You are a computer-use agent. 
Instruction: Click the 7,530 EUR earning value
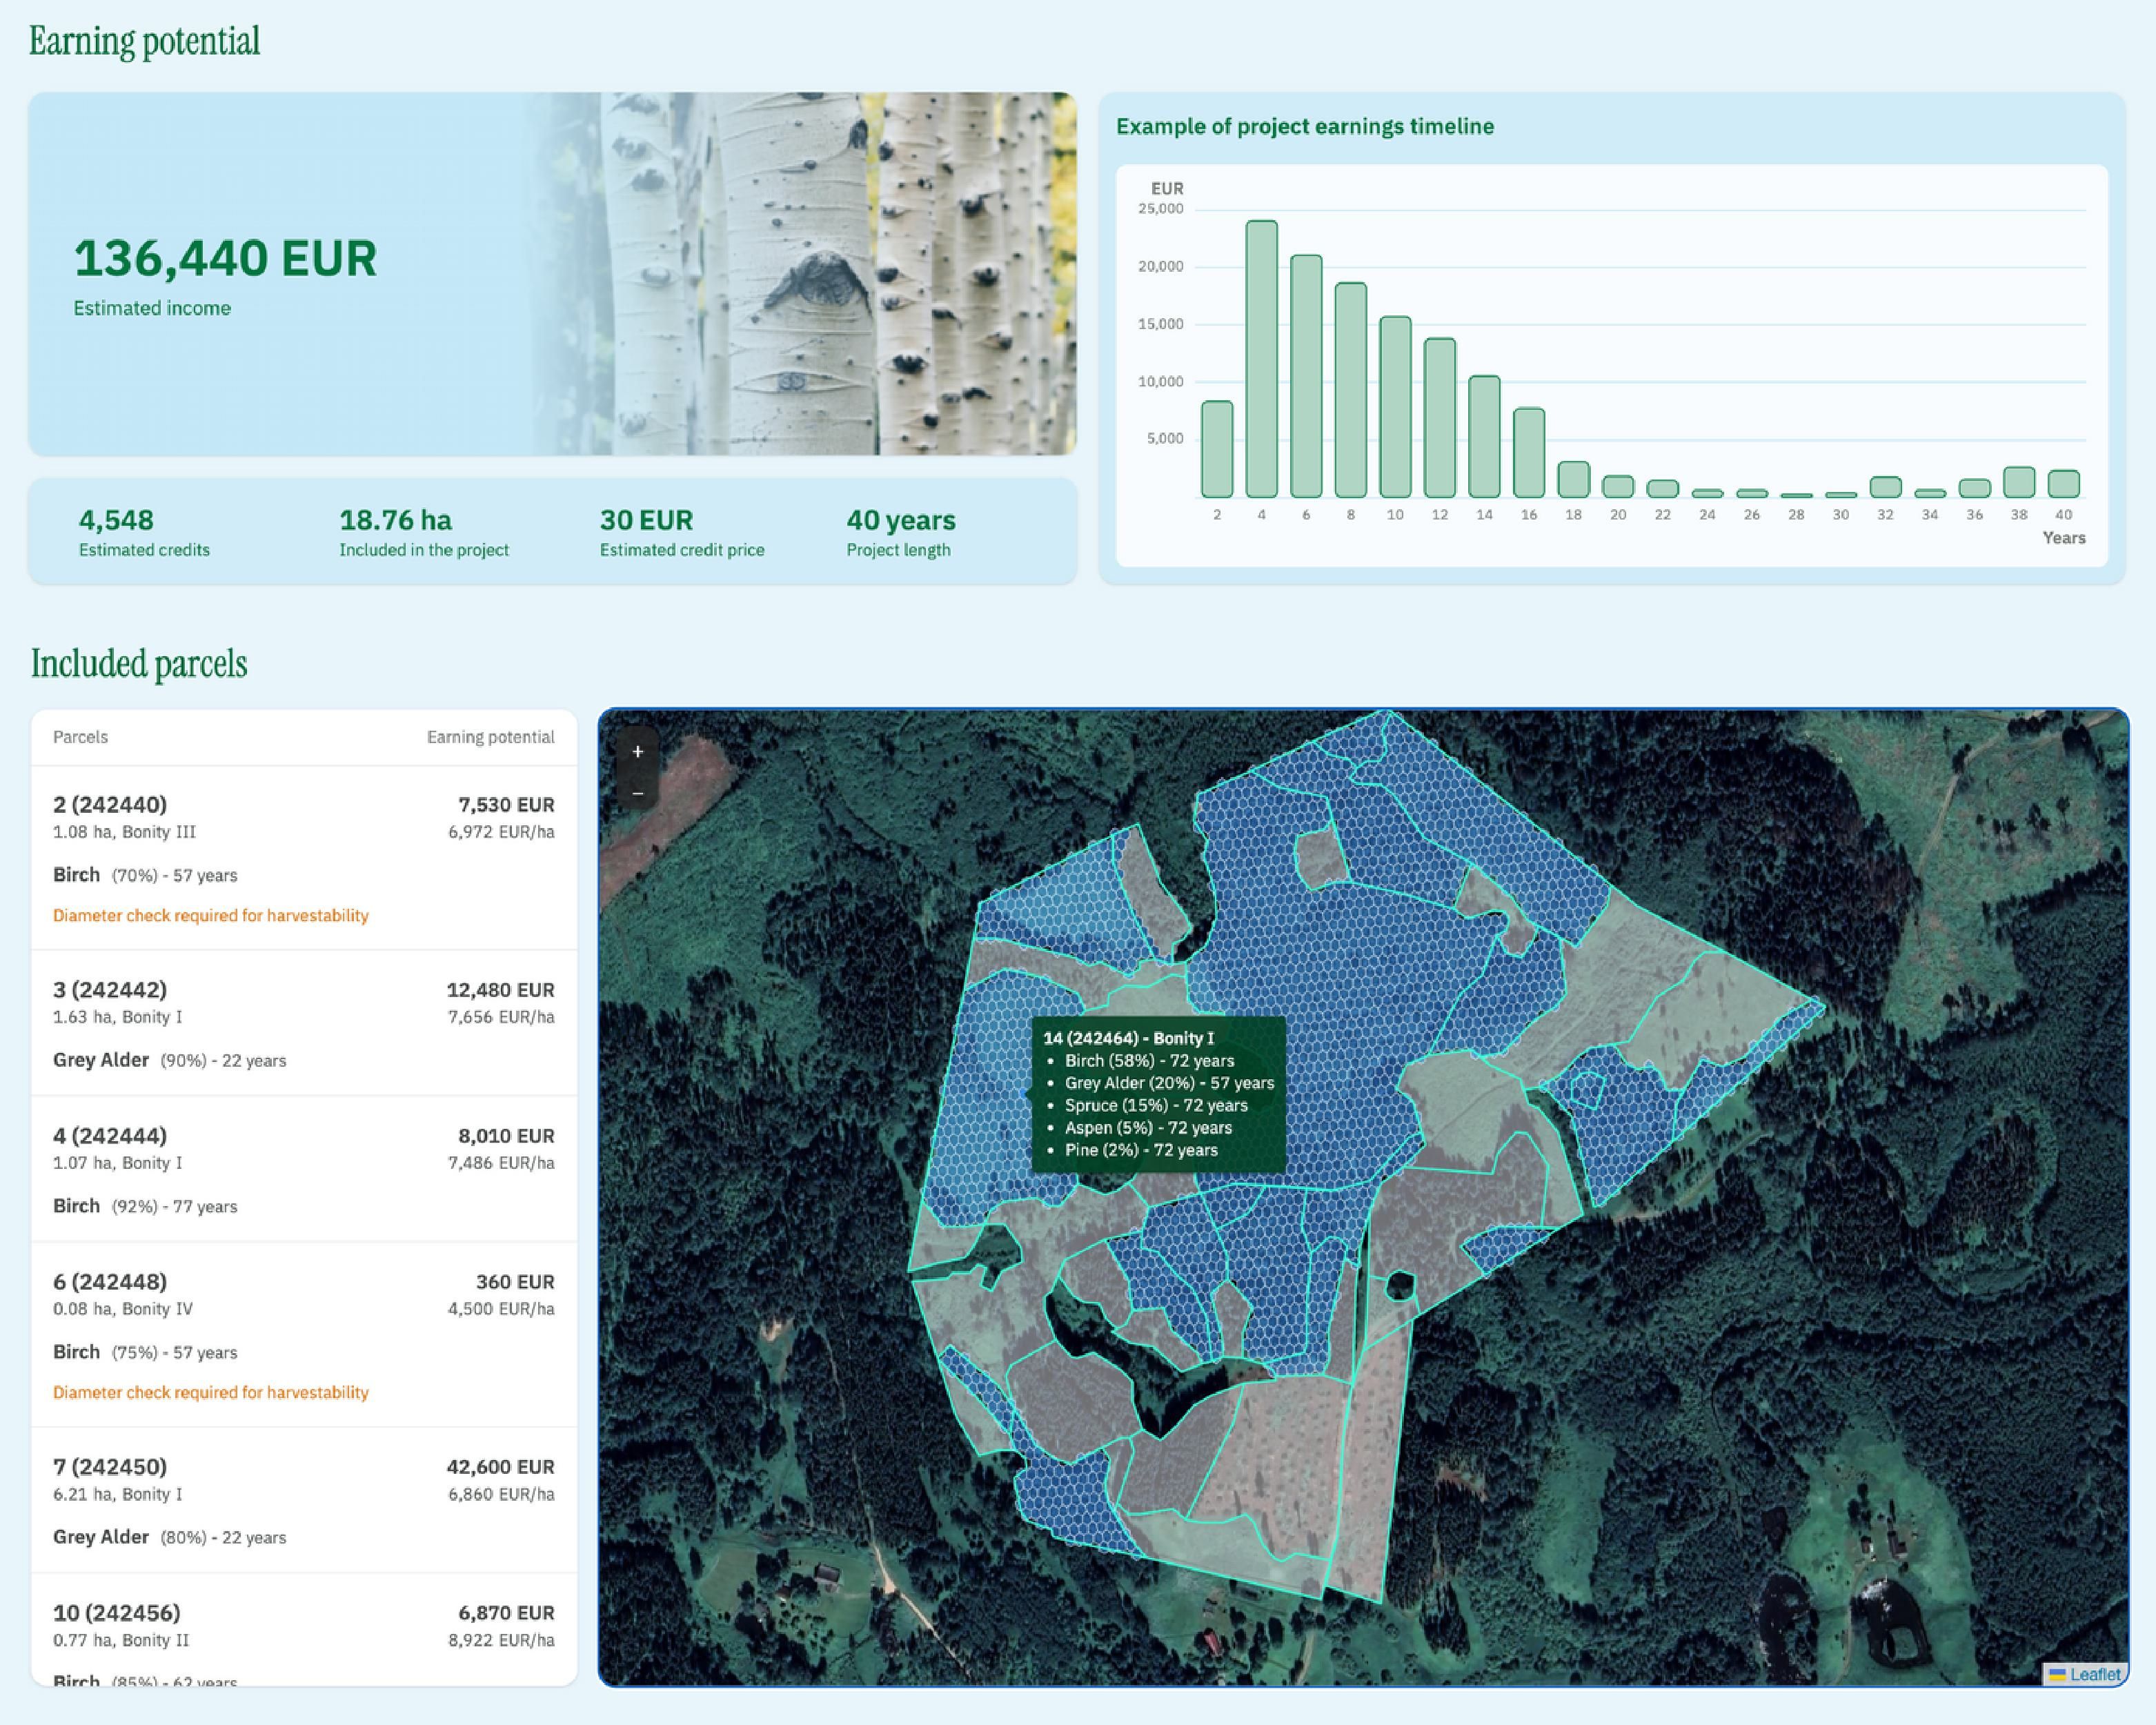click(x=506, y=805)
